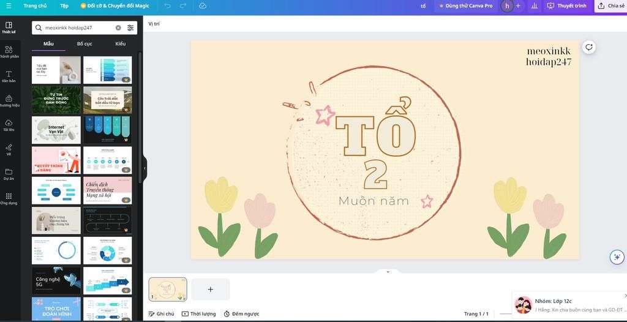The width and height of the screenshot is (627, 322).
Task: Click the Đếm ngược countdown timer button
Action: click(x=241, y=314)
